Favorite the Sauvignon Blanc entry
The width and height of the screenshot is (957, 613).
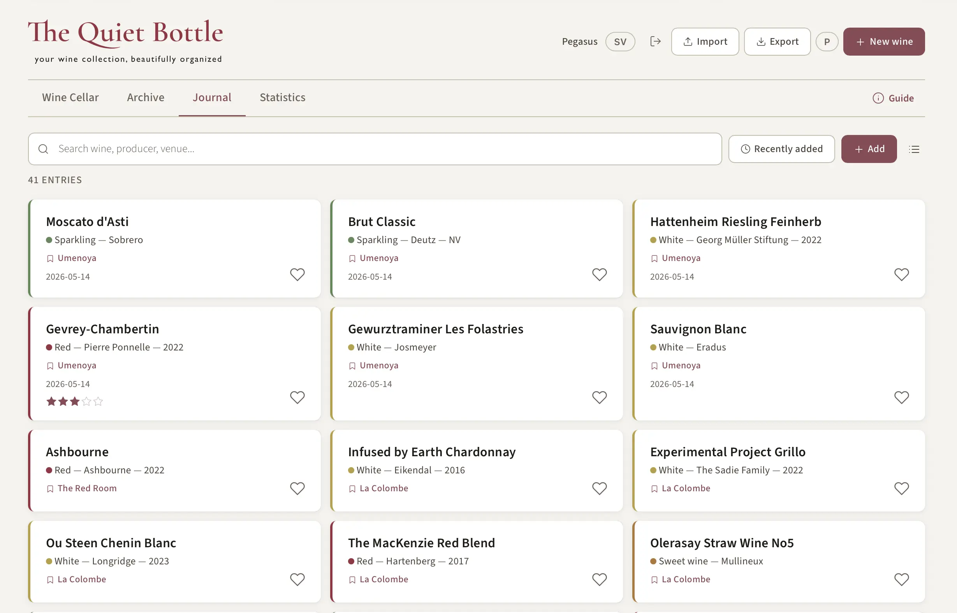coord(902,397)
